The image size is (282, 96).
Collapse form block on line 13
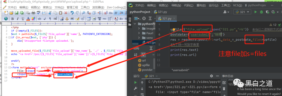click(x=9, y=68)
